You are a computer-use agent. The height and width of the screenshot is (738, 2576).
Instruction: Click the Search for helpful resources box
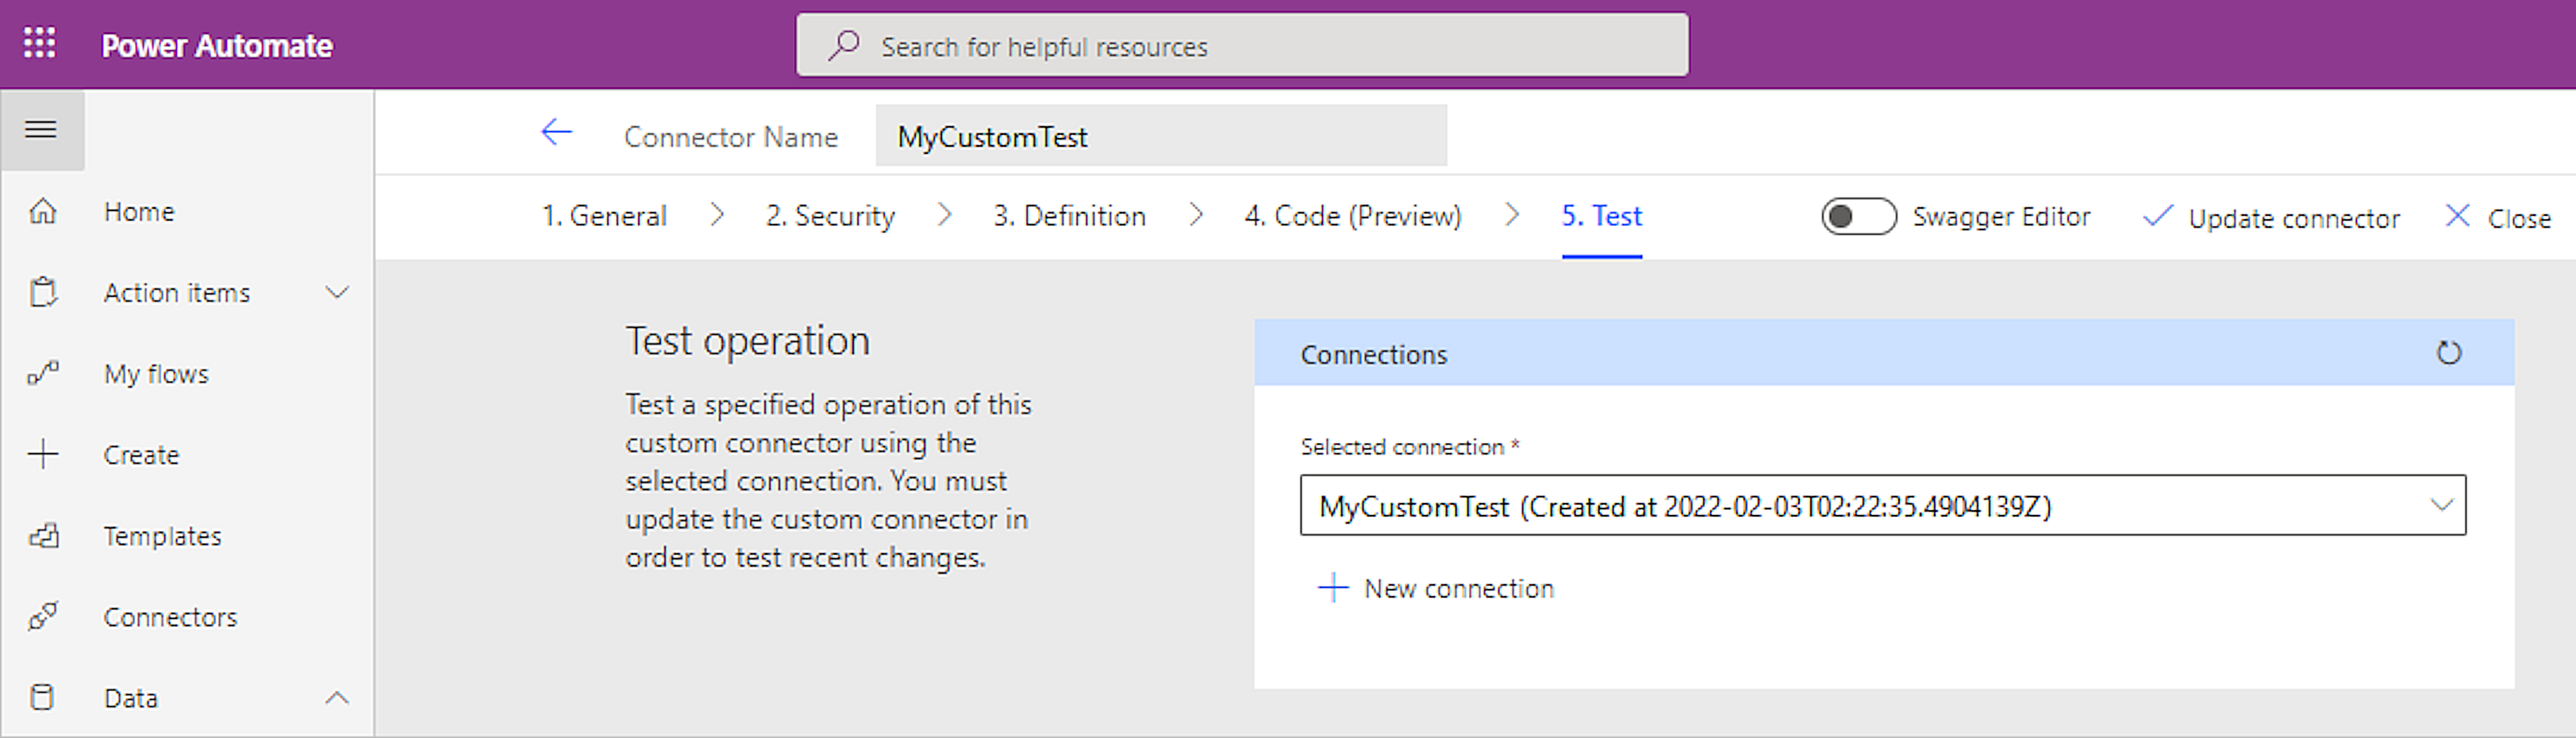(x=1242, y=46)
